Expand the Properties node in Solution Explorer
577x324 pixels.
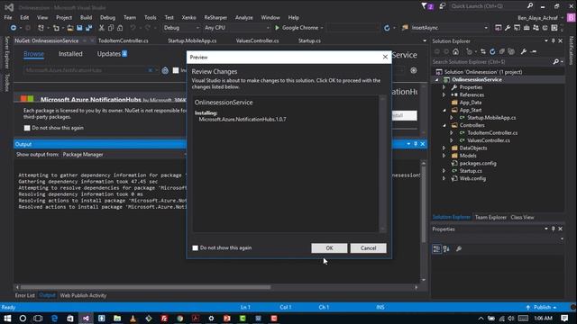point(444,87)
